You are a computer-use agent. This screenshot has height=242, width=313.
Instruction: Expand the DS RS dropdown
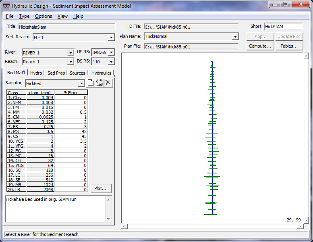point(112,62)
